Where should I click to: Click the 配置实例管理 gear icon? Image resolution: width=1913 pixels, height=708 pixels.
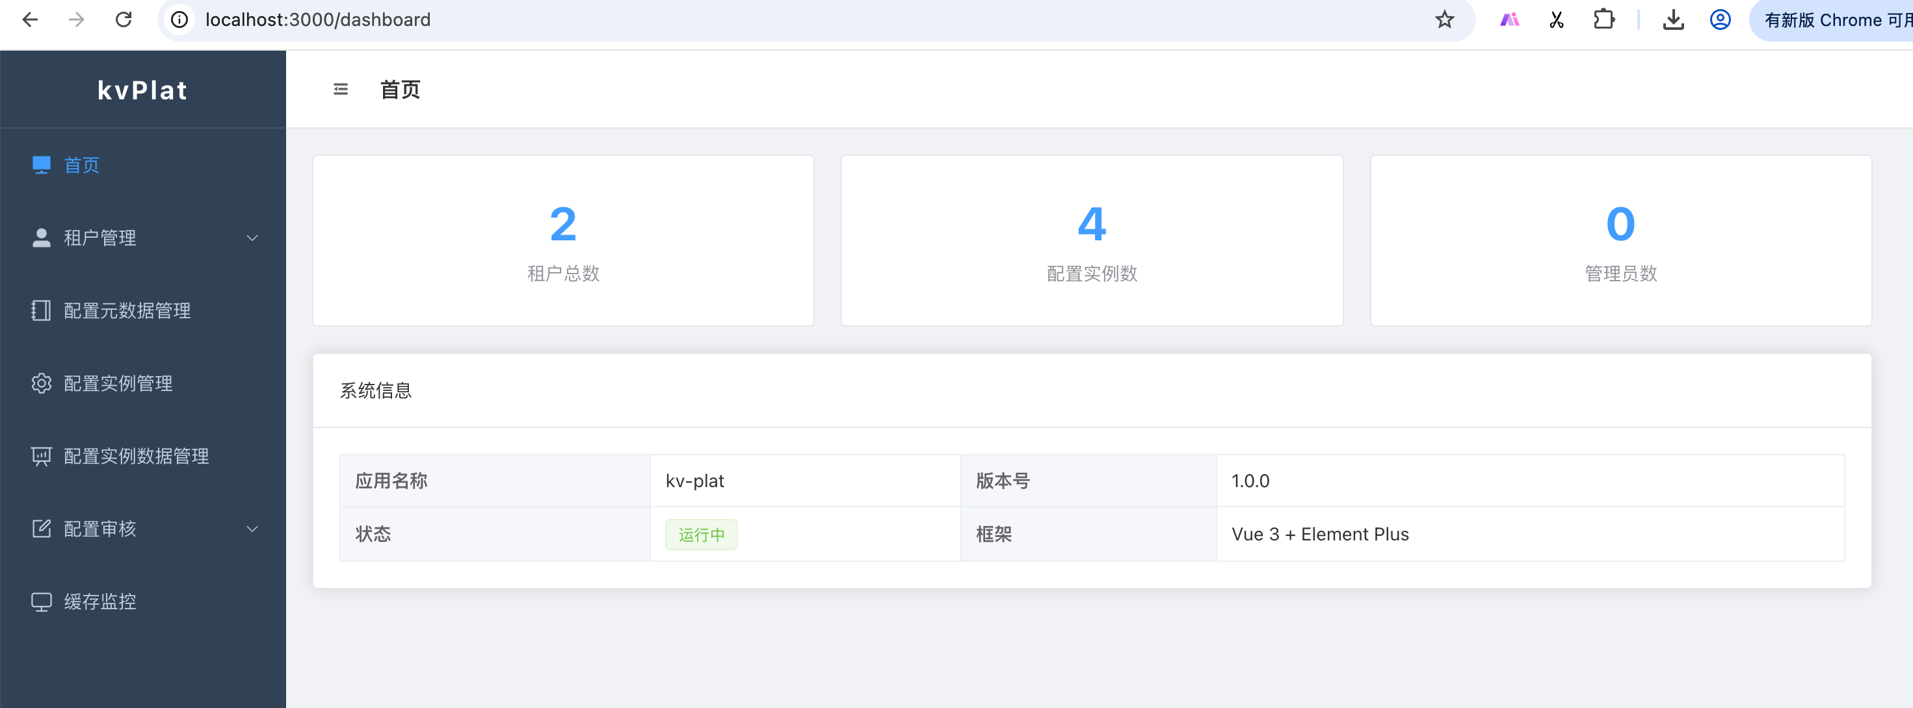(x=42, y=383)
